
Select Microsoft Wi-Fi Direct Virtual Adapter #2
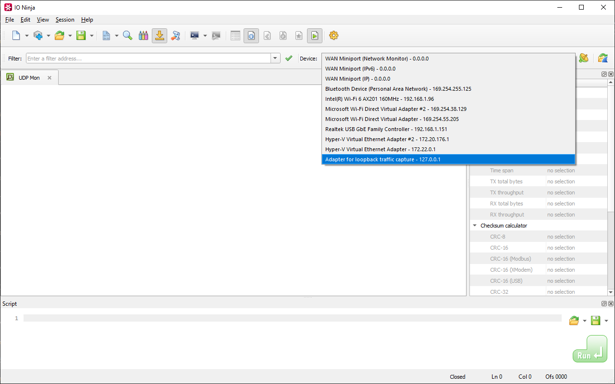448,109
